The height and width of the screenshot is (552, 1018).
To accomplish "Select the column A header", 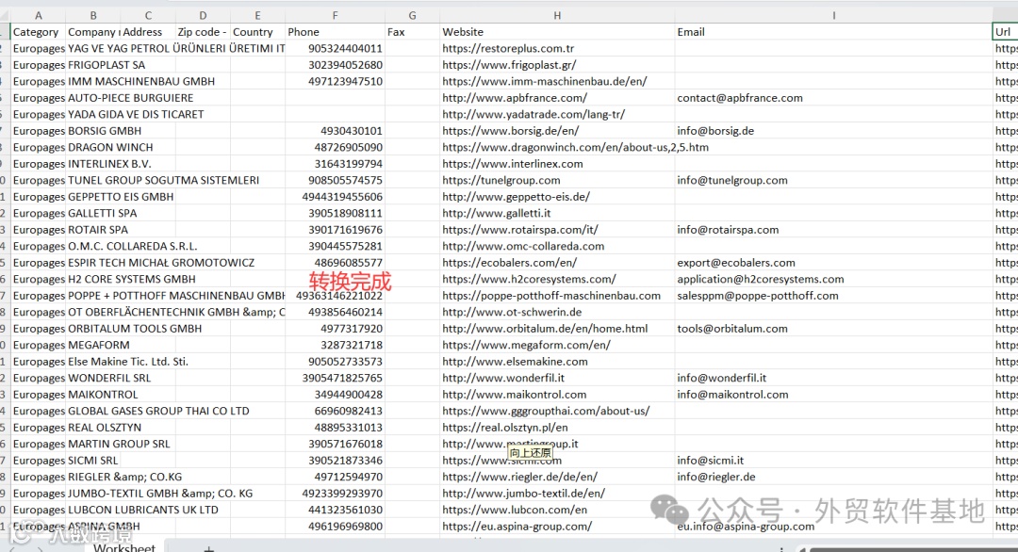I will (38, 14).
